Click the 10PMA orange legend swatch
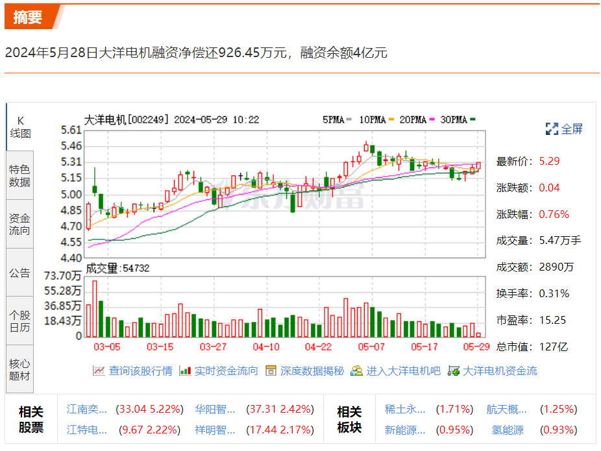 (391, 119)
